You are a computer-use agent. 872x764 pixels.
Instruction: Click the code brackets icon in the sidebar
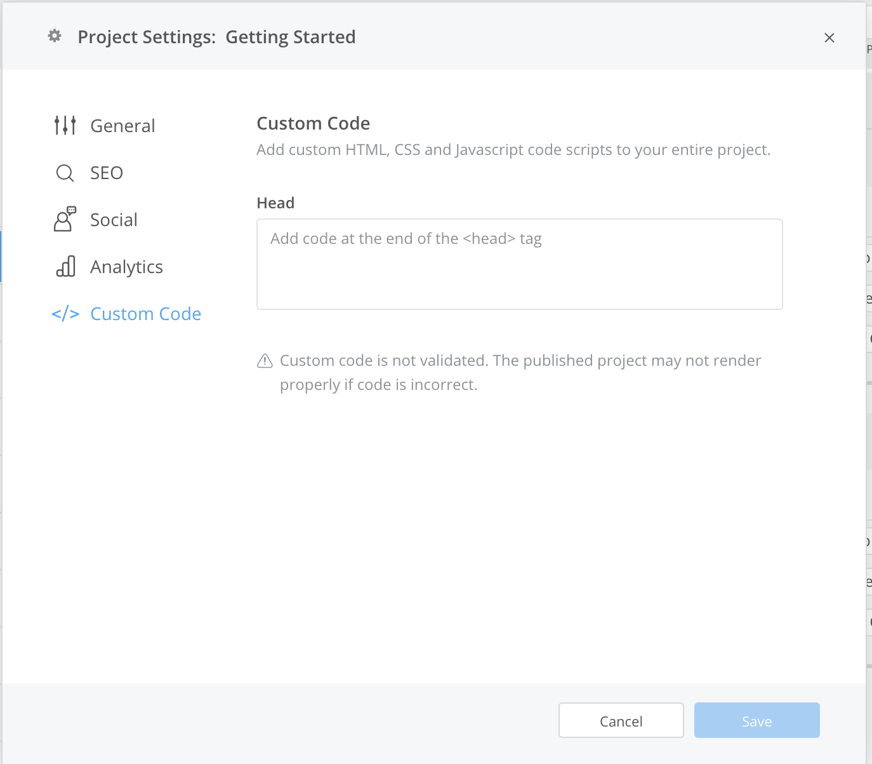(x=65, y=314)
